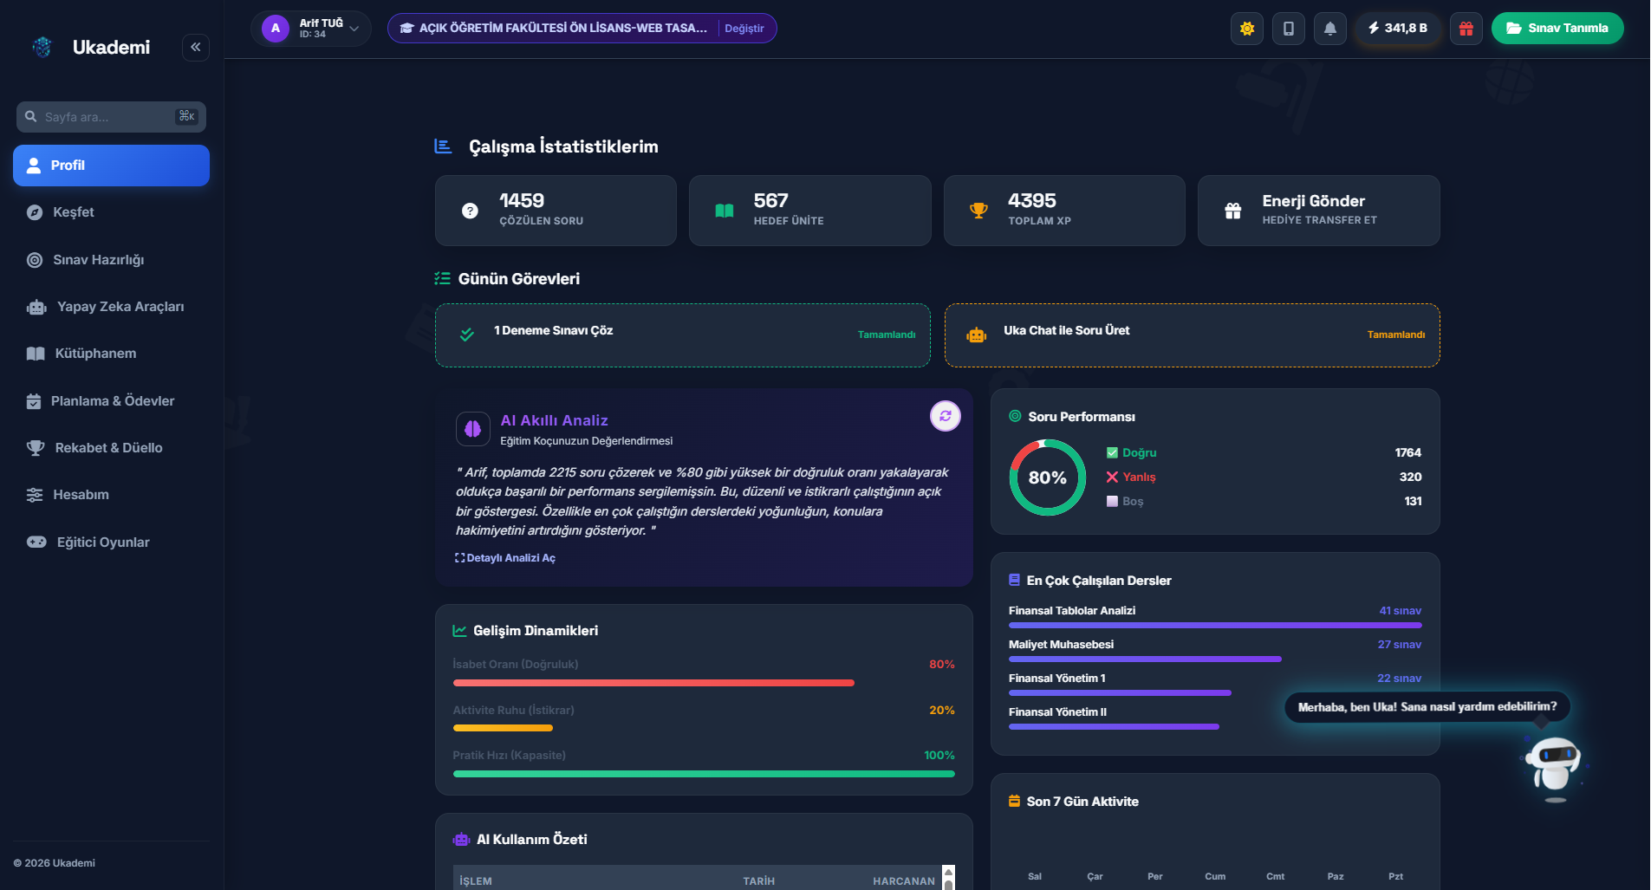Image resolution: width=1651 pixels, height=890 pixels.
Task: Click the 80% performance donut chart
Action: [1047, 477]
